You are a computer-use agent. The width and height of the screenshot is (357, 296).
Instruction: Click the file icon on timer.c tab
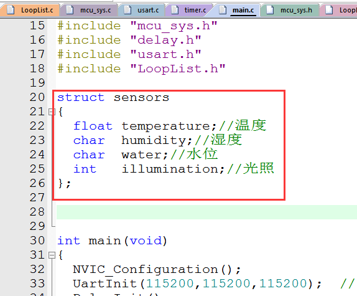pyautogui.click(x=175, y=10)
